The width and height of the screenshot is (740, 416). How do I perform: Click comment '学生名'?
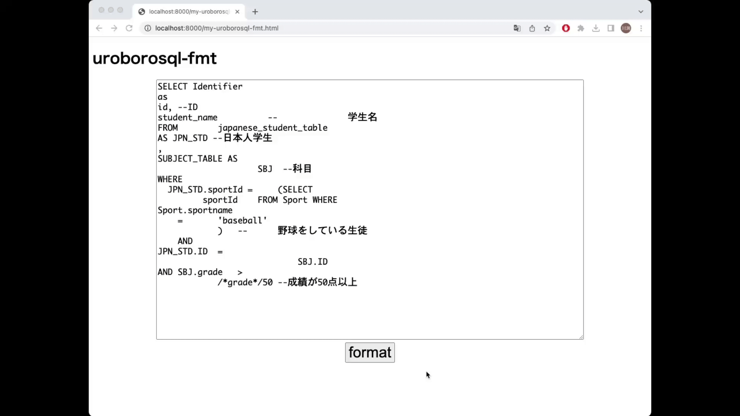pyautogui.click(x=362, y=117)
